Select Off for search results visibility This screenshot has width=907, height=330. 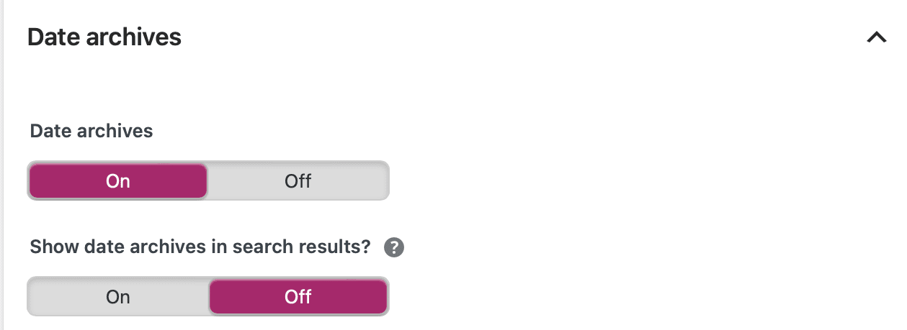click(x=298, y=297)
